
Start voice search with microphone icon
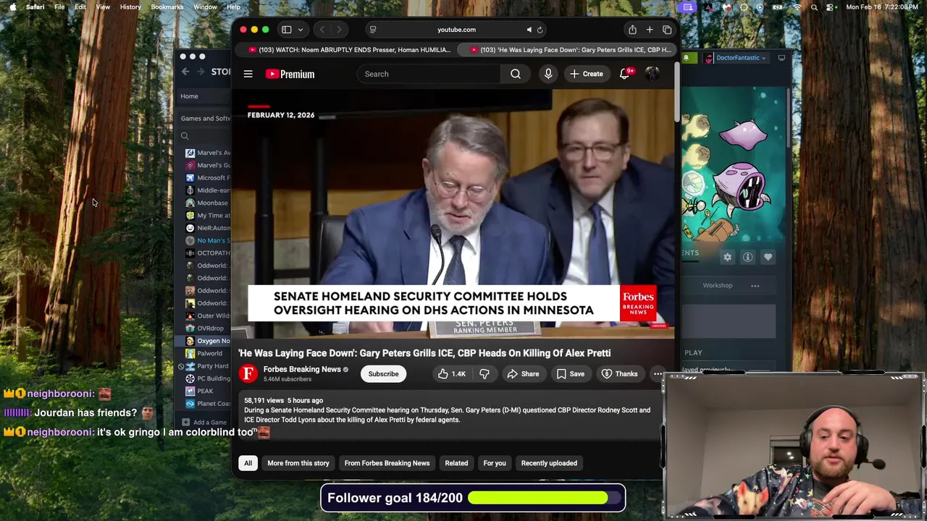(548, 74)
